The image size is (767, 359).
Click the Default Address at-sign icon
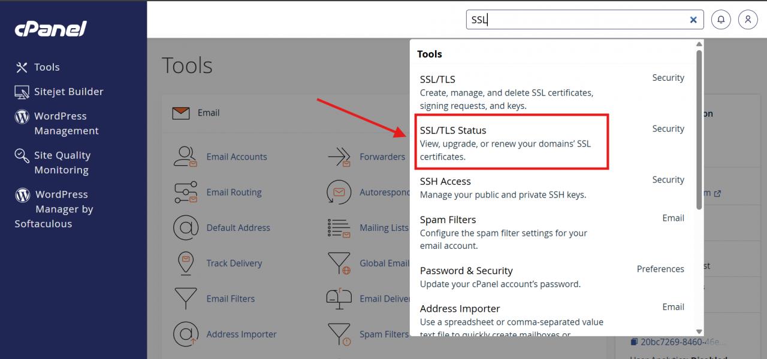[185, 228]
